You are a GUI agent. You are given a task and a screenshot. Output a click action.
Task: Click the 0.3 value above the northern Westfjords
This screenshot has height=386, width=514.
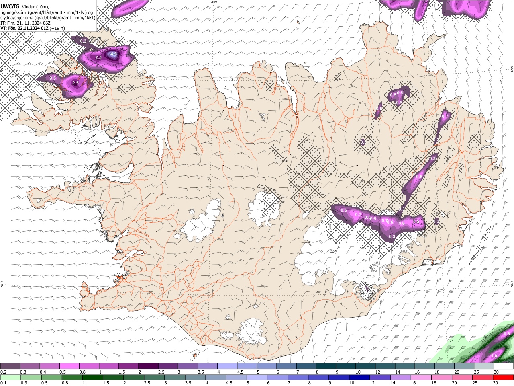[x=83, y=41]
